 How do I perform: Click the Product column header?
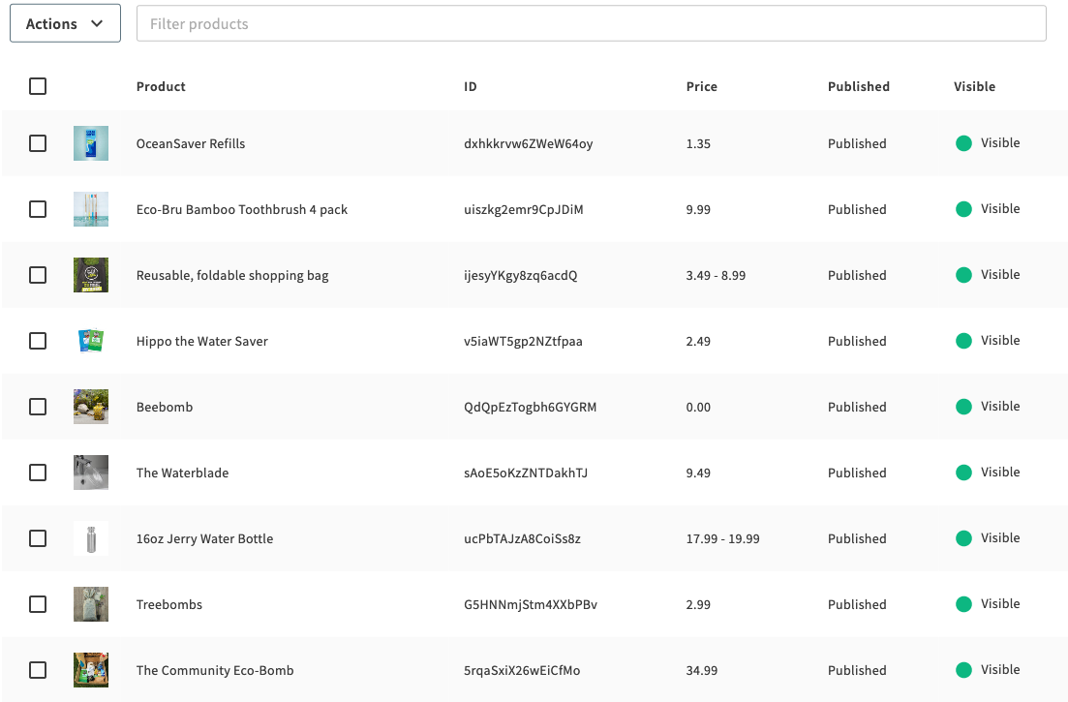[161, 86]
